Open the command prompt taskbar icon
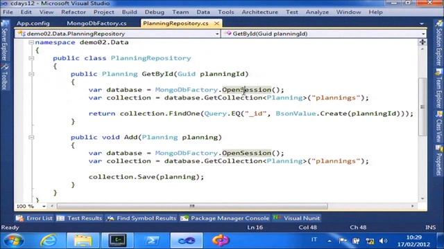The image size is (444, 249). 117,241
